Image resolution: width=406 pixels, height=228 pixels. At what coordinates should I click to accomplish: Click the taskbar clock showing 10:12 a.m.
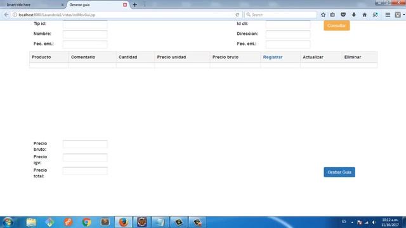(390, 222)
